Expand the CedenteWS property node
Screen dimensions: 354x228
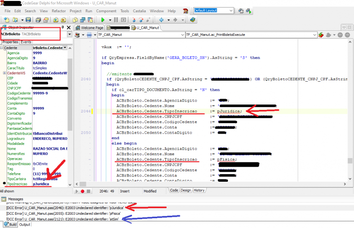[x=4, y=73]
